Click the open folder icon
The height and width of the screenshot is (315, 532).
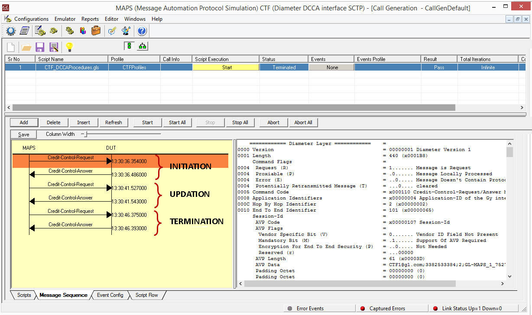26,47
